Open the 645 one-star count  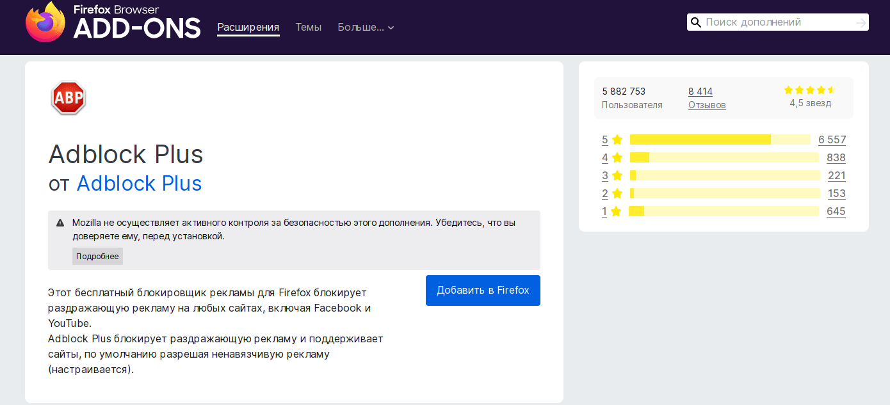tap(836, 211)
